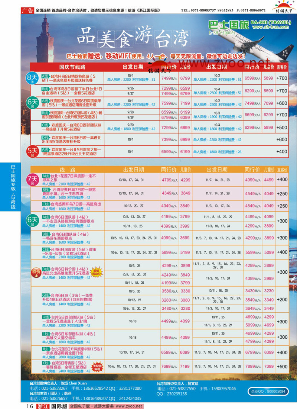Select route G线 台湾6日游（3钻）

click(67, 297)
